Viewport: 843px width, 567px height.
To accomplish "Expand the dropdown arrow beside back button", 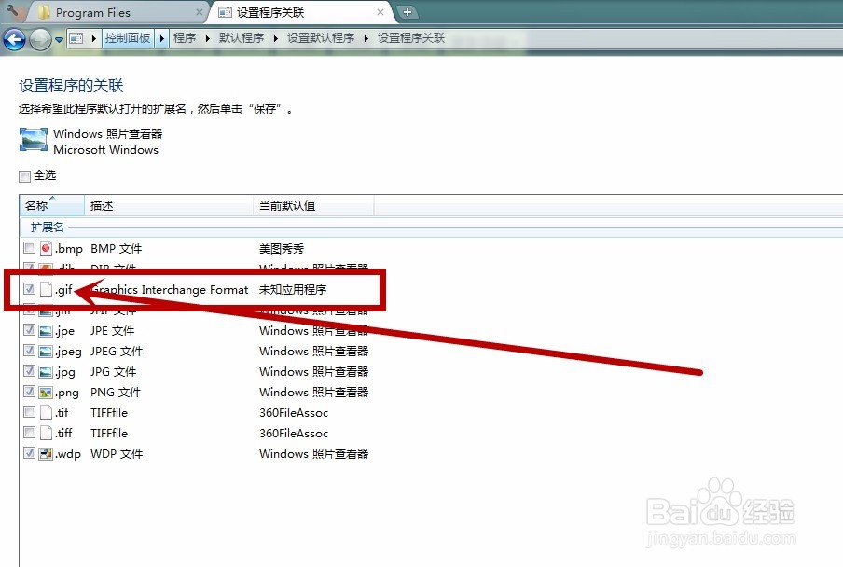I will coord(58,39).
